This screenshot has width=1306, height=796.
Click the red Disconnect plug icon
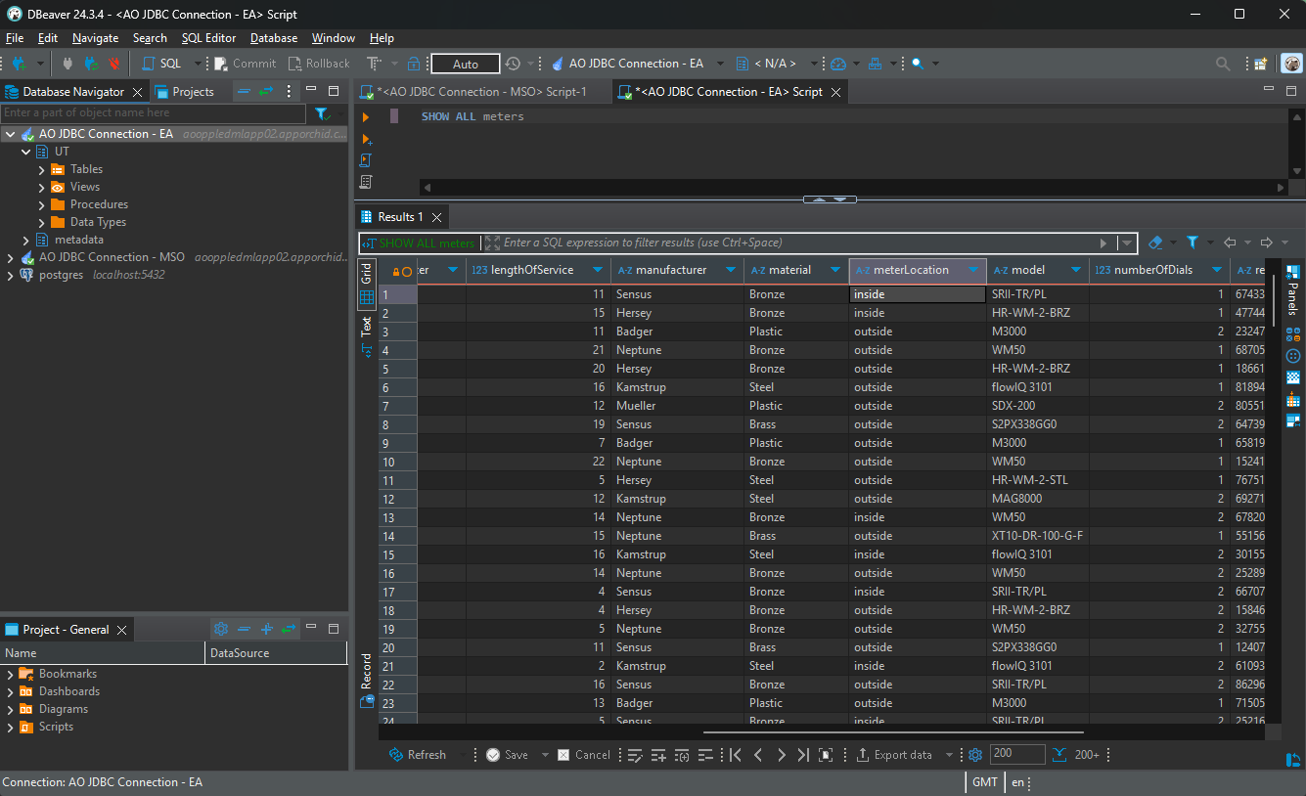114,64
